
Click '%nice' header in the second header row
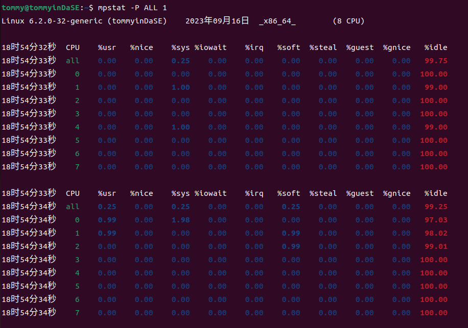142,193
